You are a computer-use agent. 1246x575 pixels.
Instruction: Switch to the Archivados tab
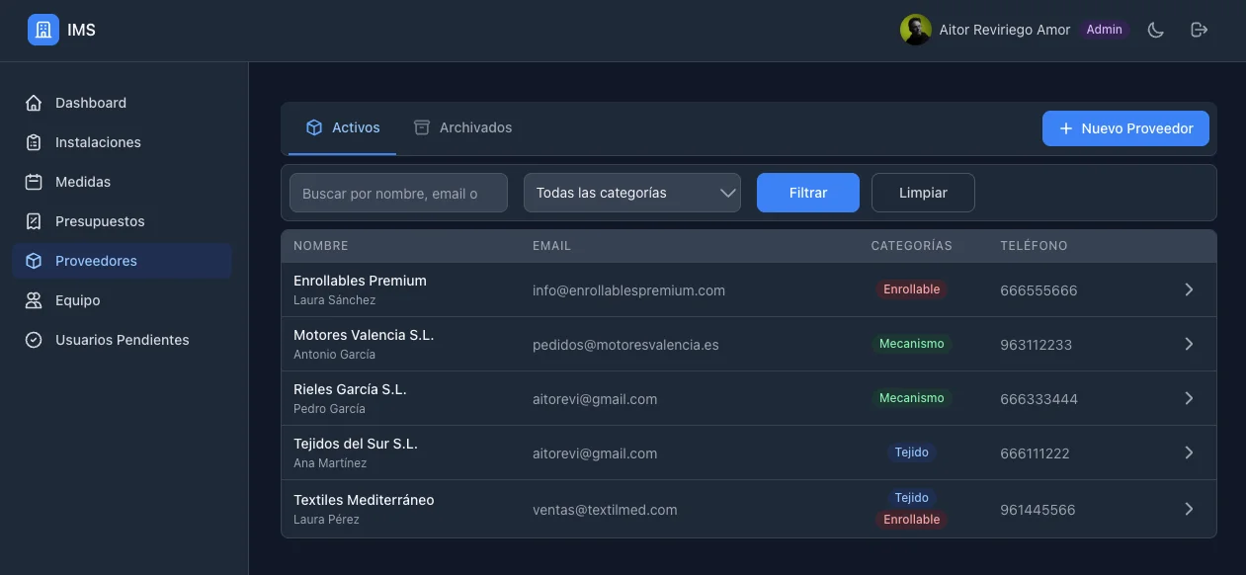click(462, 127)
